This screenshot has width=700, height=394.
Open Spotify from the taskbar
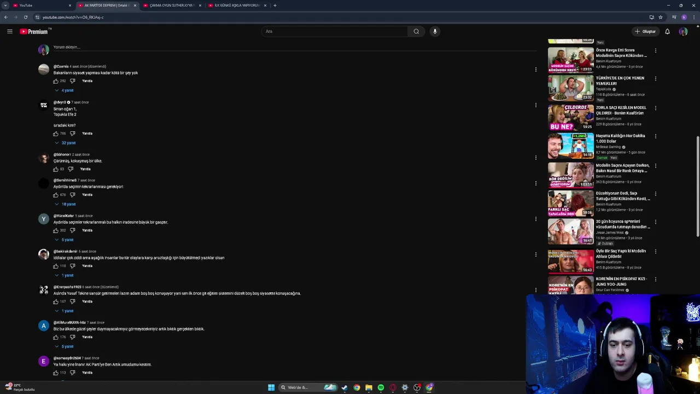(x=381, y=387)
